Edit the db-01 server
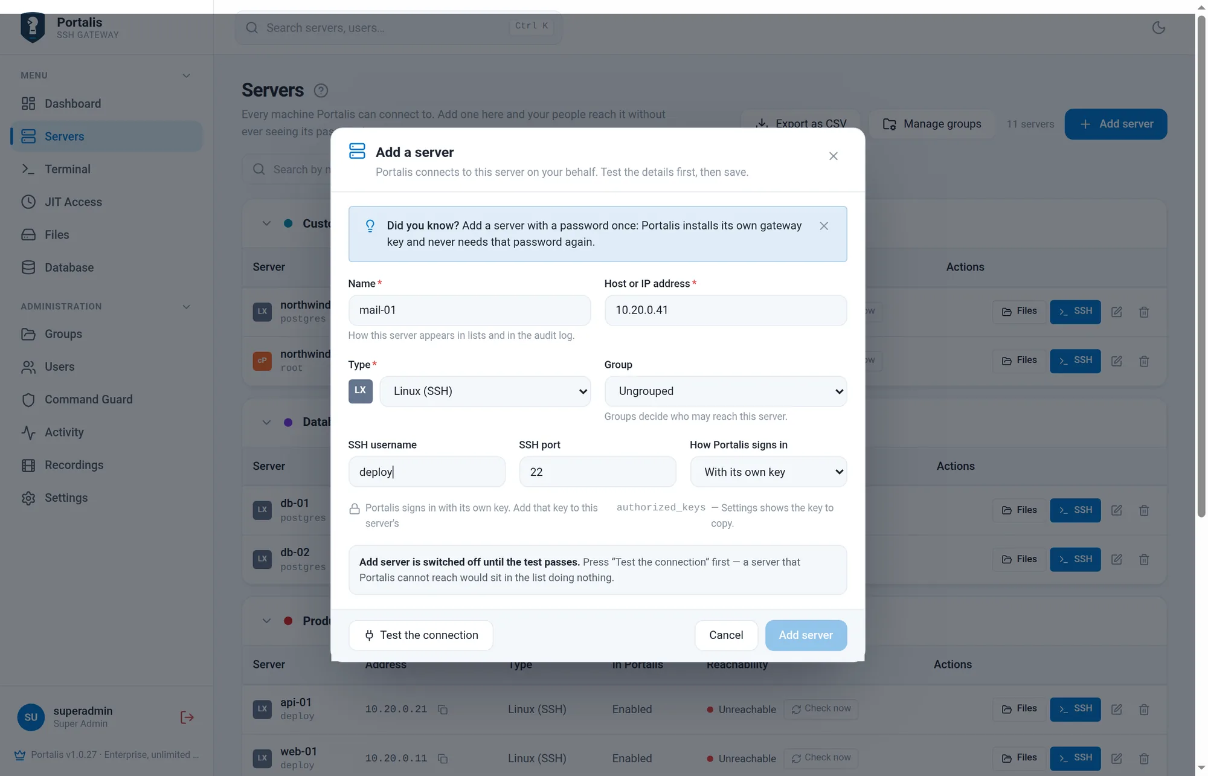This screenshot has width=1208, height=776. click(1116, 510)
